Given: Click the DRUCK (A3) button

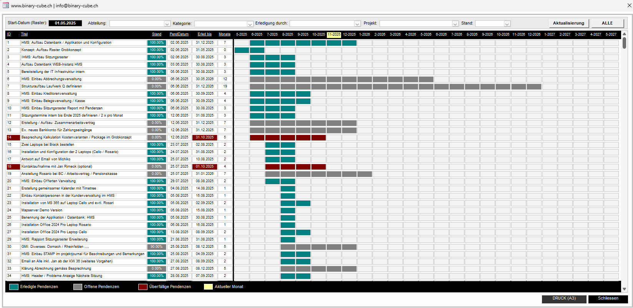Looking at the screenshot, I should point(564,298).
